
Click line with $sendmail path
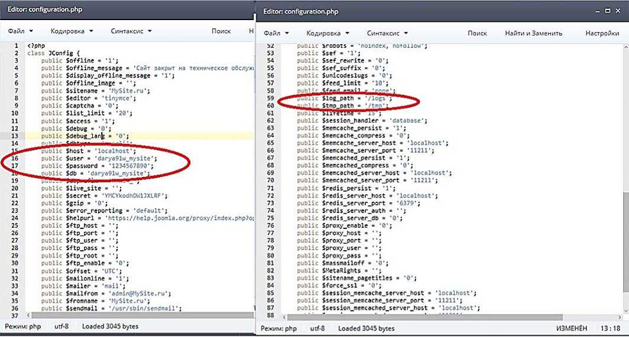[x=111, y=309]
